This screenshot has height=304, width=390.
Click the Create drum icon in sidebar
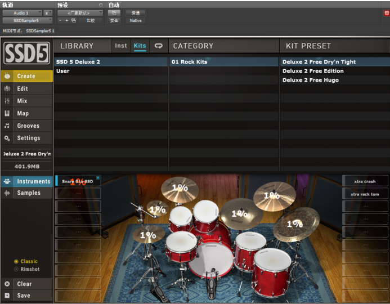[7, 76]
